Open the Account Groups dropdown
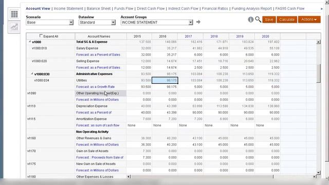 pos(156,23)
